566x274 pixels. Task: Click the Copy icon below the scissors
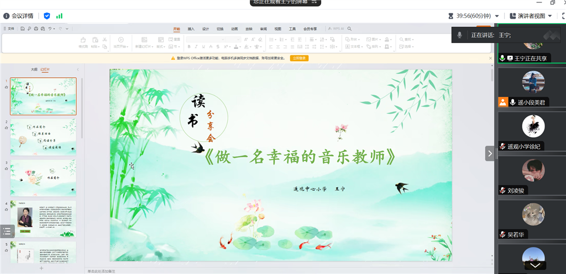click(104, 47)
